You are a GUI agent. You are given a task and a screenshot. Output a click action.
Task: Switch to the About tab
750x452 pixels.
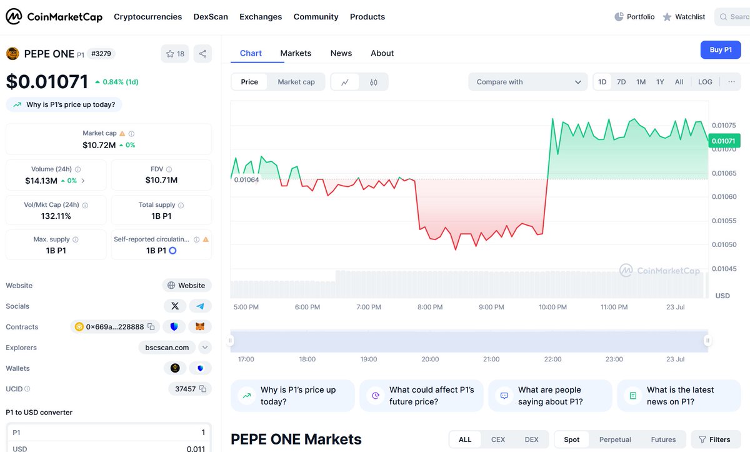[382, 53]
